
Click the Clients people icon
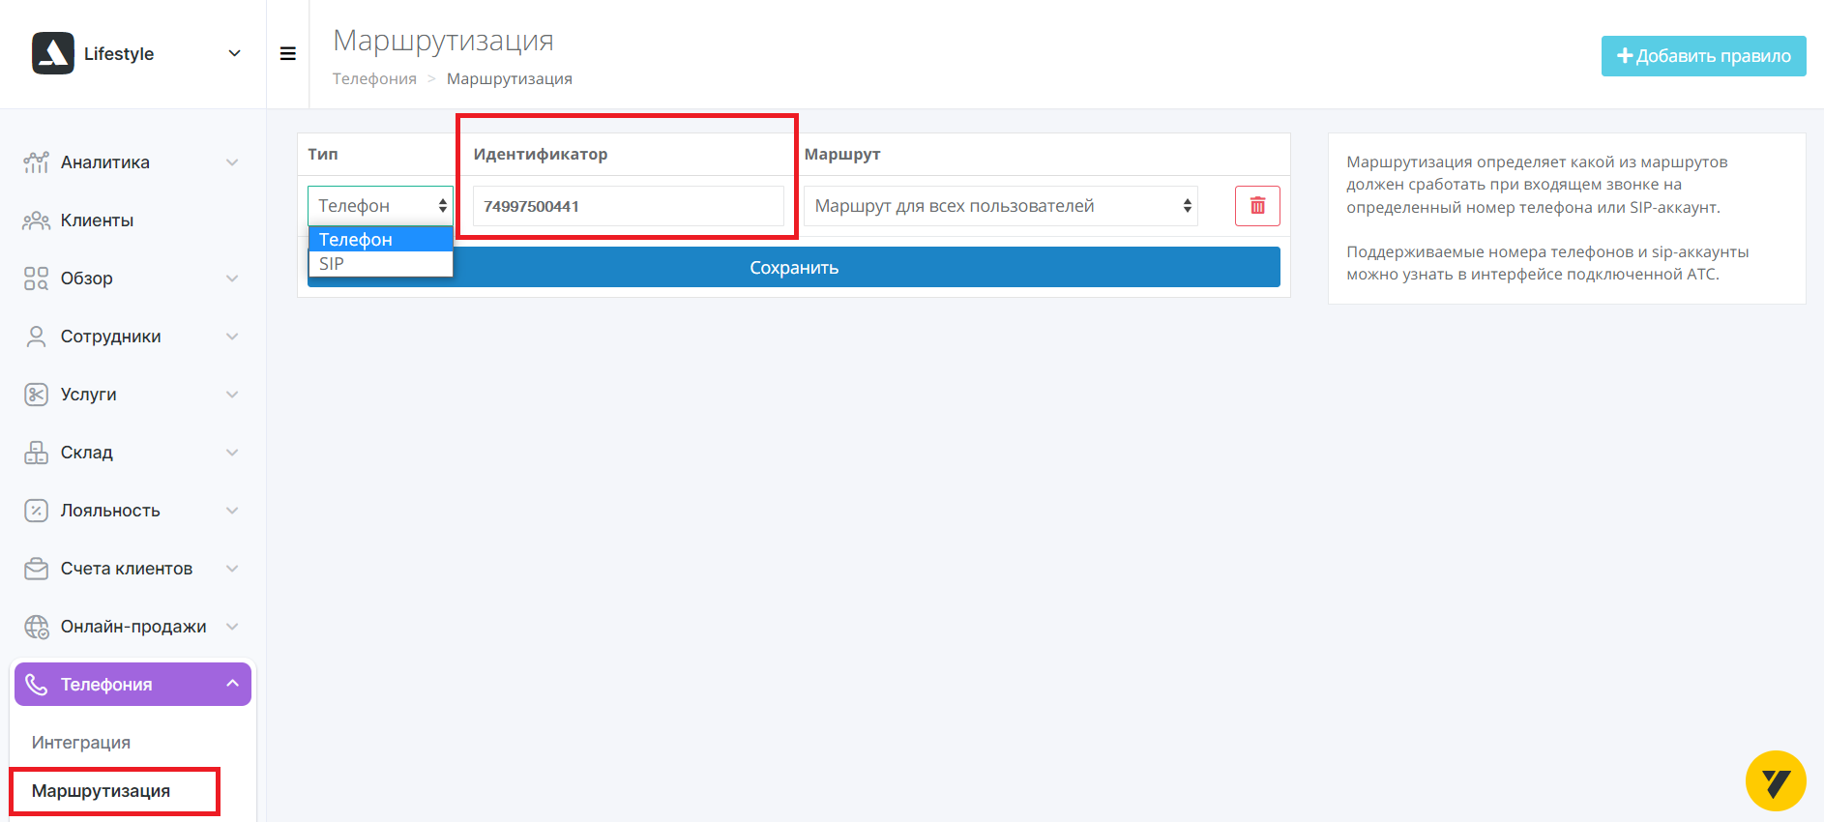pos(36,220)
